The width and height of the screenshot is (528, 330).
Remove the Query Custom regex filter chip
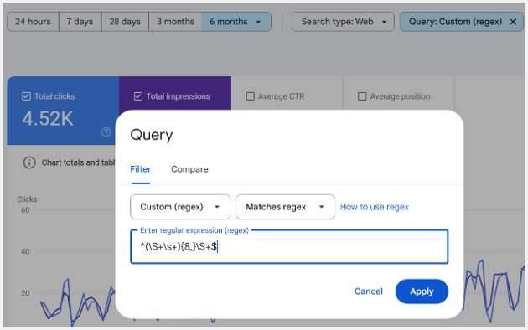point(513,22)
